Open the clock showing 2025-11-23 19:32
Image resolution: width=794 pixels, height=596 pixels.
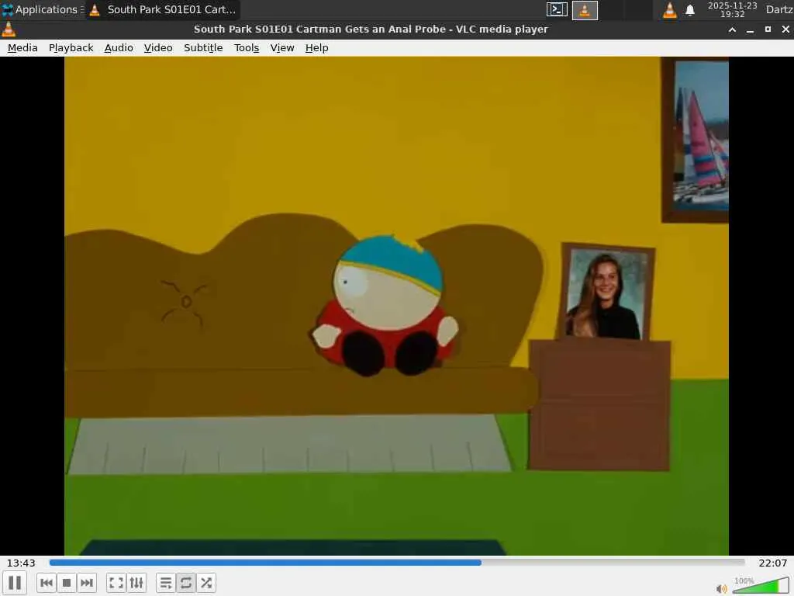pos(732,9)
